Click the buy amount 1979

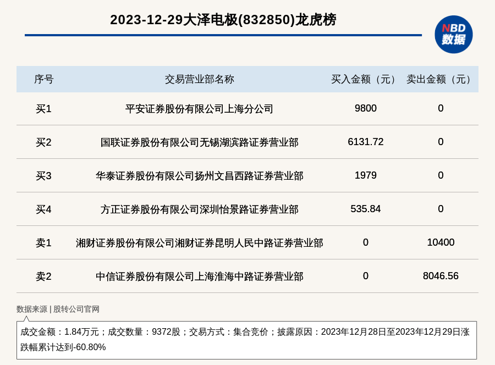(366, 175)
